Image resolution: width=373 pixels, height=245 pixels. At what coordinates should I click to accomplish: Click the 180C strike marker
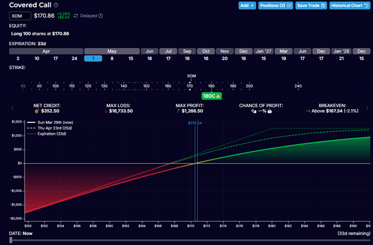[212, 96]
